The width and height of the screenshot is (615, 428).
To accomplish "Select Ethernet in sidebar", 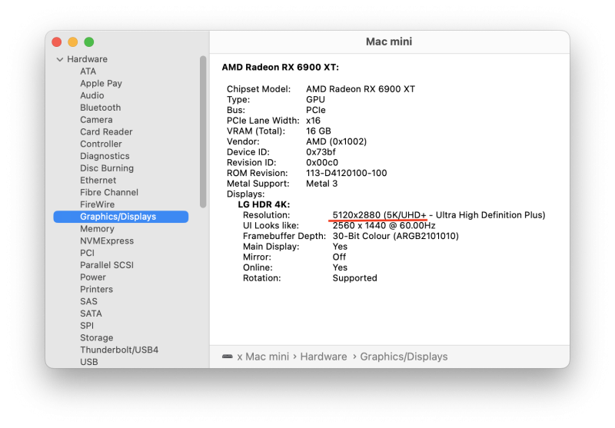I will pyautogui.click(x=98, y=181).
